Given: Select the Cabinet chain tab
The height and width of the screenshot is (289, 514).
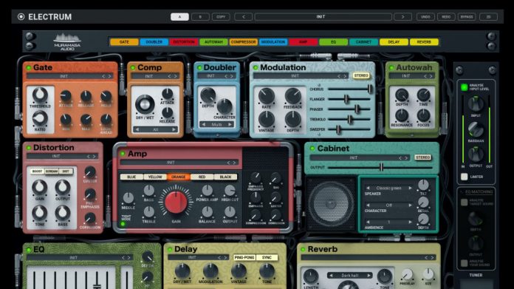Looking at the screenshot, I should tap(363, 42).
